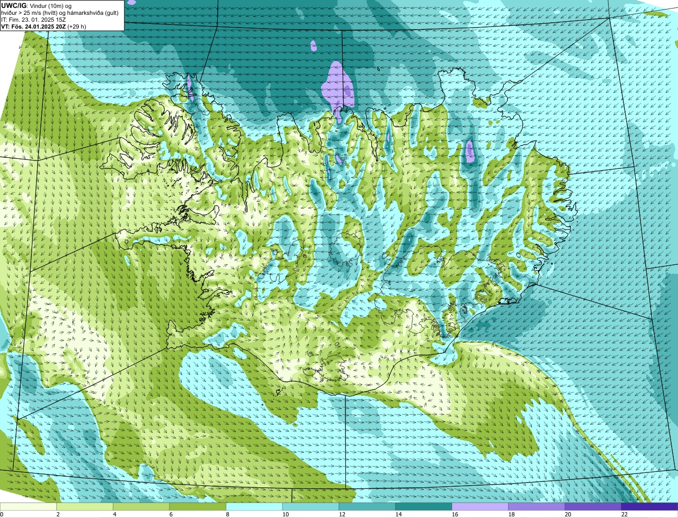Click the legend scale label "10"
Image resolution: width=678 pixels, height=518 pixels.
point(286,514)
